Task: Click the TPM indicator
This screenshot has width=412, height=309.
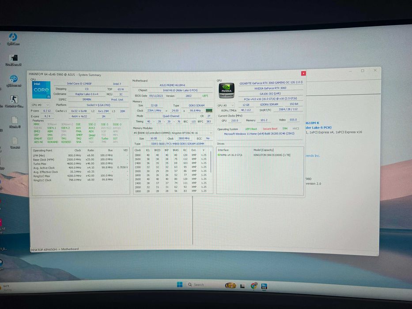Action: coord(284,128)
